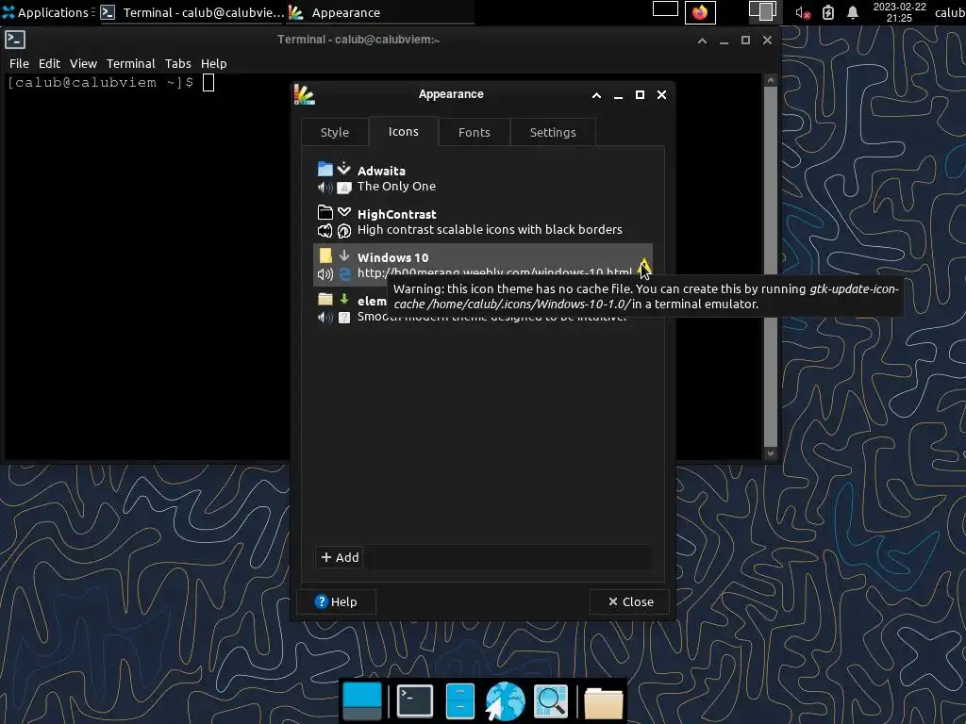Launch the Web Browser globe dock icon
This screenshot has width=966, height=724.
tap(506, 700)
